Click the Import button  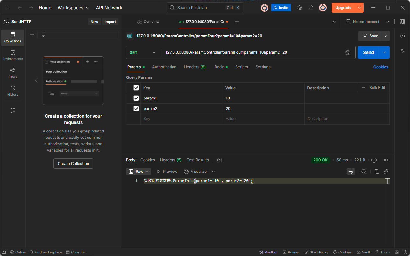(110, 22)
